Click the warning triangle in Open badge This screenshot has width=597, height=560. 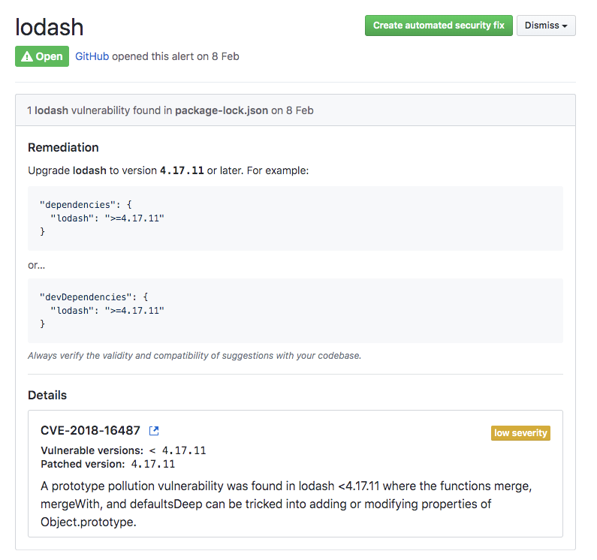point(27,56)
